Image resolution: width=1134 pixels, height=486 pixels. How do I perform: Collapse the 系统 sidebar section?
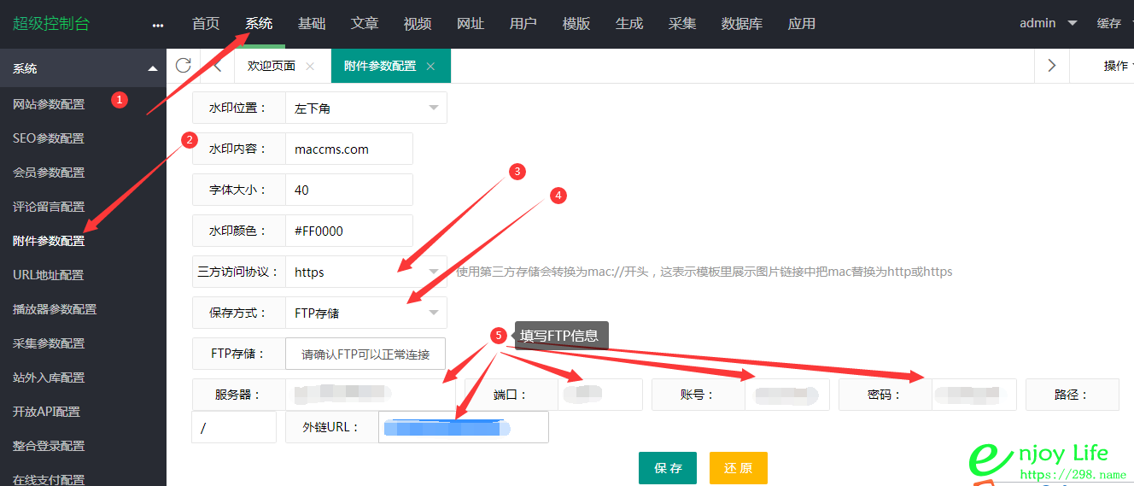pos(153,68)
